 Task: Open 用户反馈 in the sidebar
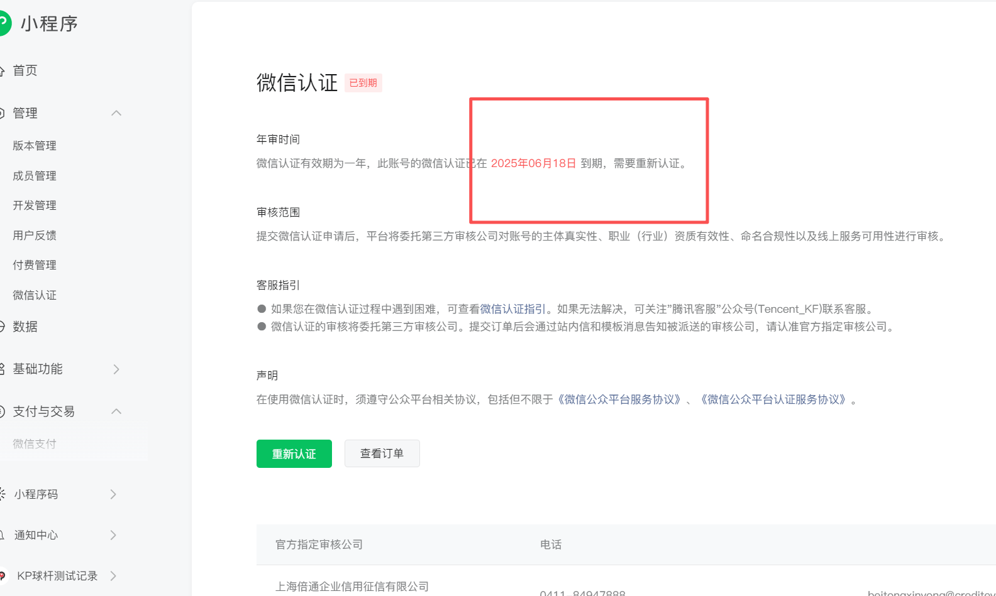(35, 236)
